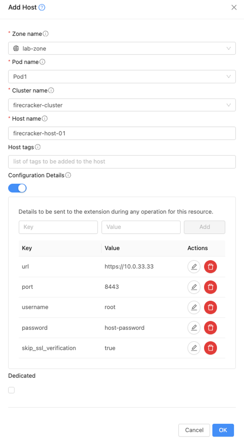
Task: Delete the port configuration entry
Action: (210, 287)
